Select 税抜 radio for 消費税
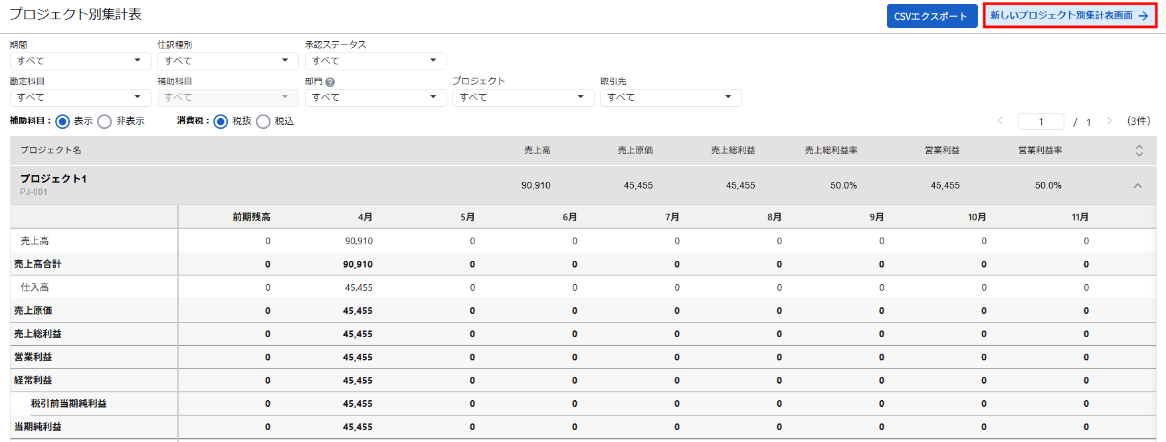This screenshot has height=442, width=1166. 221,121
